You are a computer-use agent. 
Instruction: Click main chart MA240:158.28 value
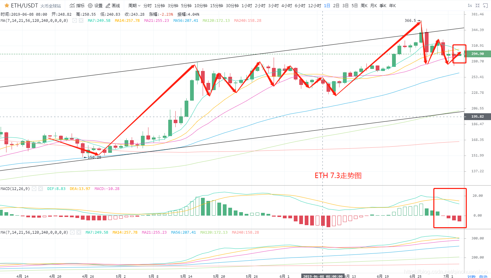click(248, 20)
